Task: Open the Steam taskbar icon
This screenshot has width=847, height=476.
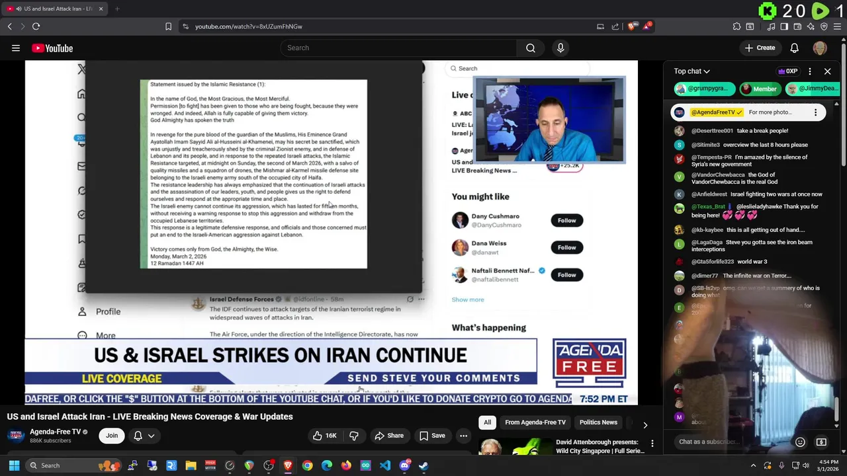Action: tap(423, 465)
